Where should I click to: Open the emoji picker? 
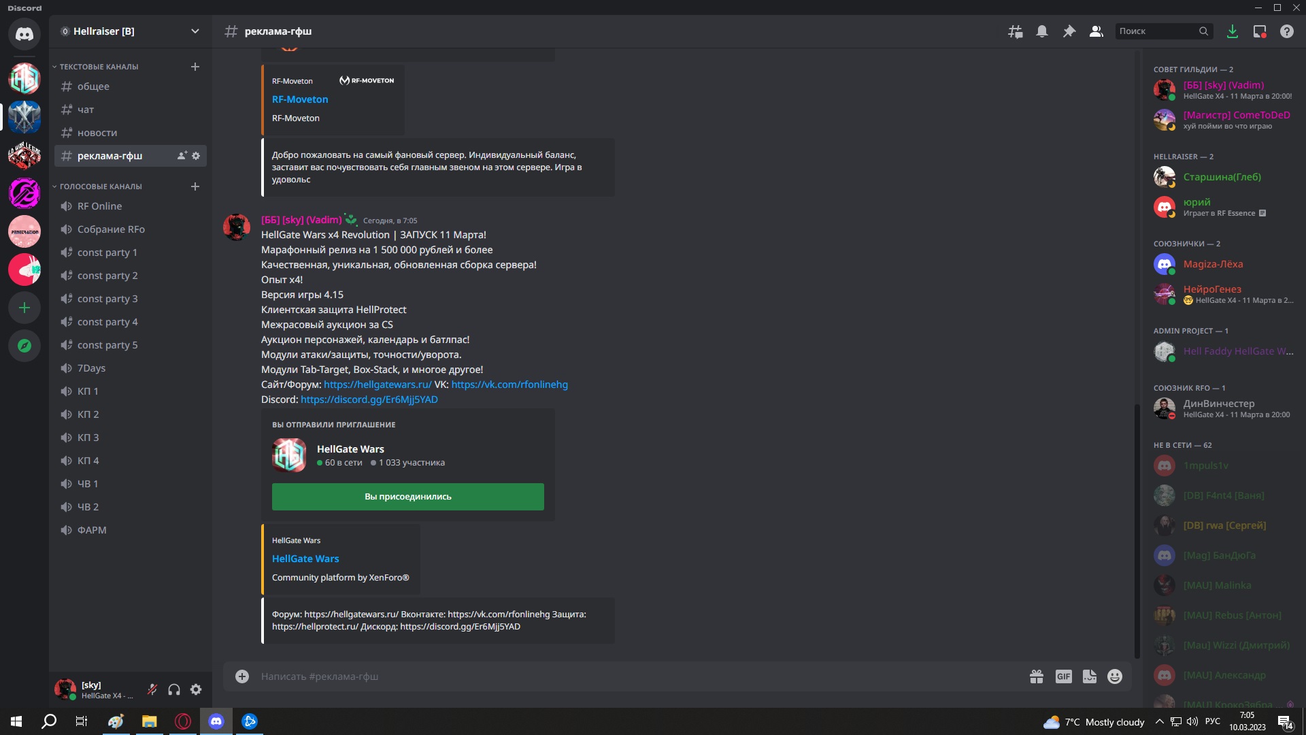(x=1115, y=676)
